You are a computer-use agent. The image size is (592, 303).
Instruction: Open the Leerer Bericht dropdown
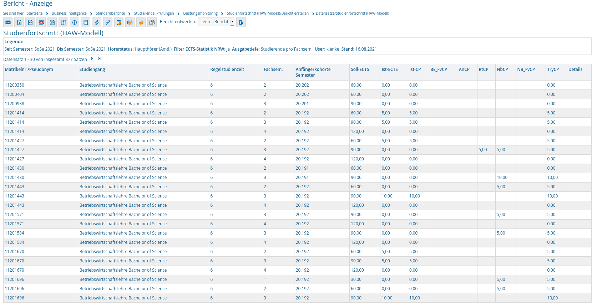click(x=216, y=22)
